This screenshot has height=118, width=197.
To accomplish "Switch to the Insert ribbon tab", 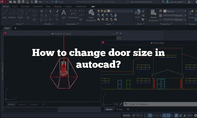I will point(15,6).
